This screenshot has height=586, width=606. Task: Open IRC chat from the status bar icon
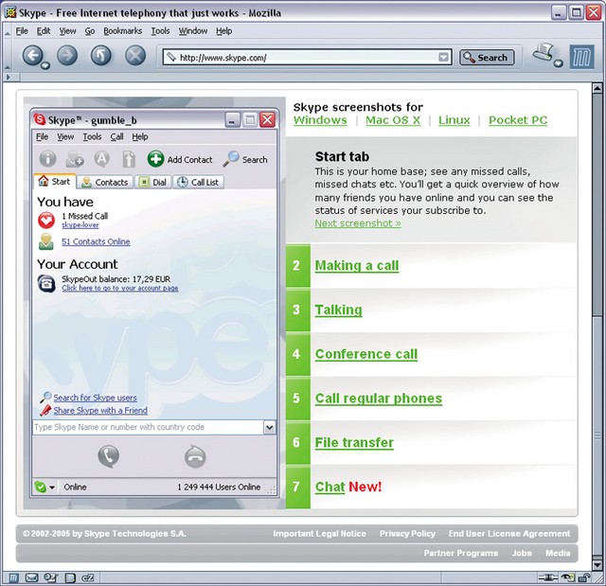pyautogui.click(x=88, y=577)
